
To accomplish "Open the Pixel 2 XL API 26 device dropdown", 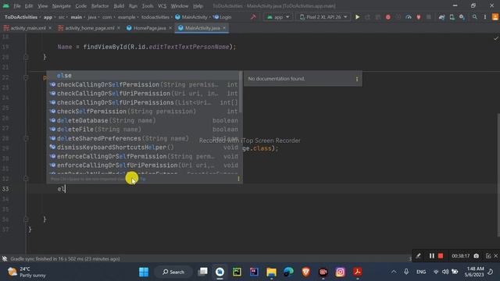I will point(323,17).
